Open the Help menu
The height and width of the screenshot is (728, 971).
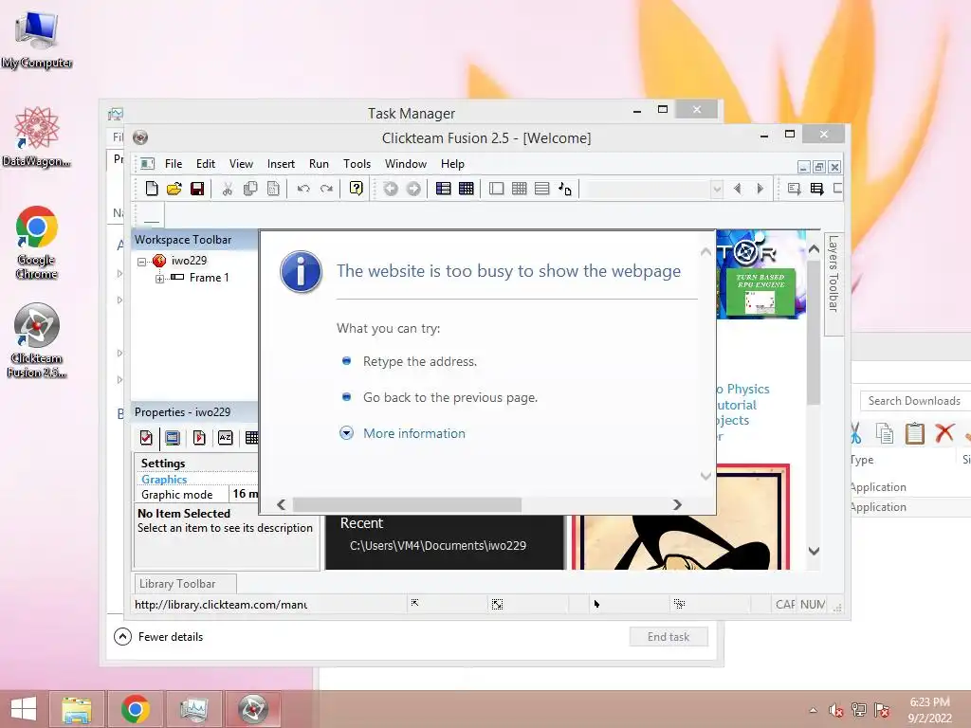[452, 163]
